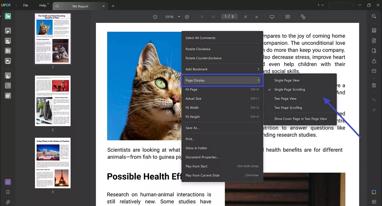
Task: Select page 2 thumbnail
Action: click(53, 101)
